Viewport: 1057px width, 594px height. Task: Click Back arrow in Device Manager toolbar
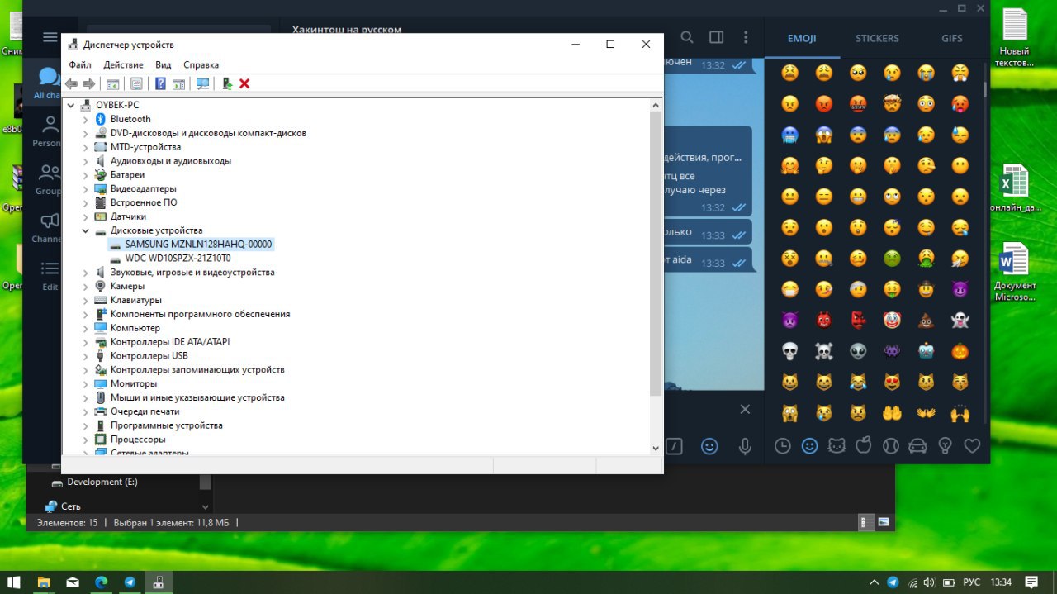pos(72,83)
